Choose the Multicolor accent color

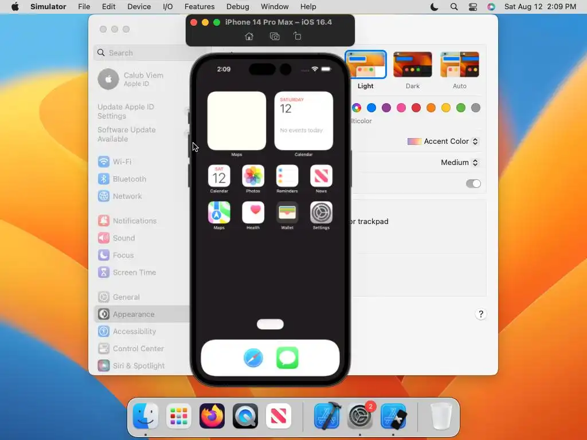pos(357,108)
